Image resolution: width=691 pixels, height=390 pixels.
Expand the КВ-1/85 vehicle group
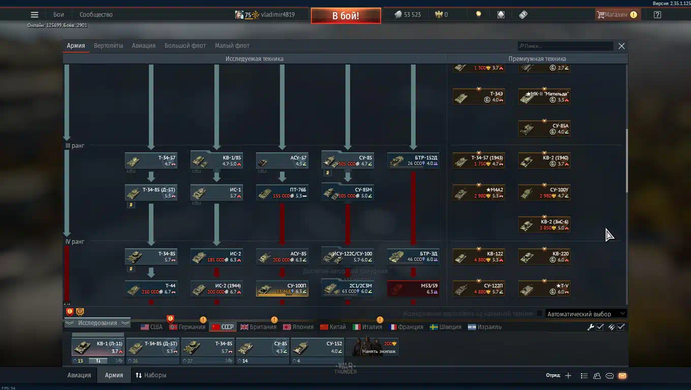[x=216, y=161]
